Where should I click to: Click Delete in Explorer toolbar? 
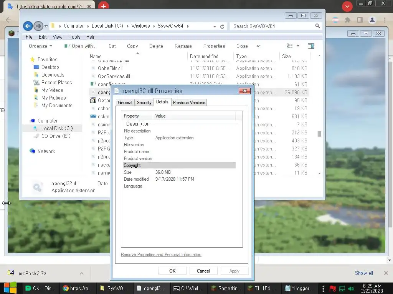(156, 46)
